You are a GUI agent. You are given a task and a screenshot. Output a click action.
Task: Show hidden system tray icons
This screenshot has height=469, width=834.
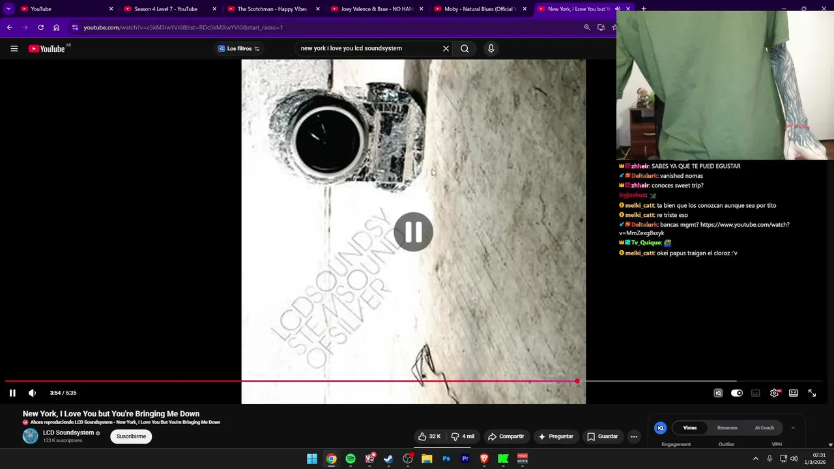(x=756, y=459)
